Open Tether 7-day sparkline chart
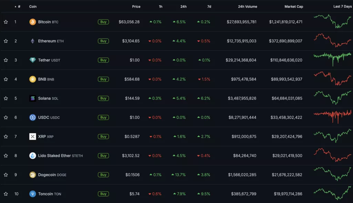Viewport: 353px width, 203px height. 332,59
